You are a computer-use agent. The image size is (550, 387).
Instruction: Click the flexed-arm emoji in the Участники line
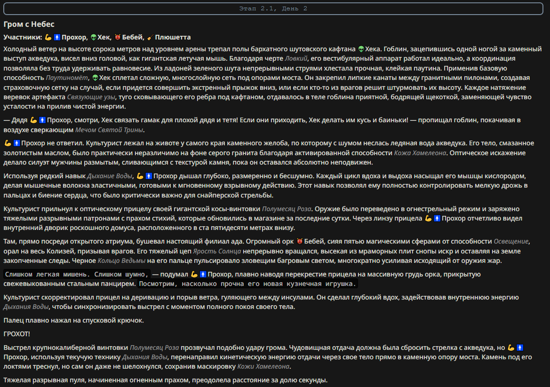(x=48, y=37)
